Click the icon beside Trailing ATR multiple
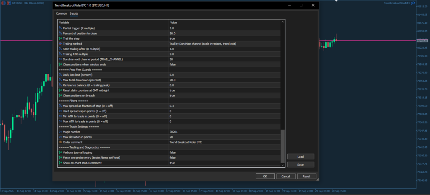 tap(60, 54)
